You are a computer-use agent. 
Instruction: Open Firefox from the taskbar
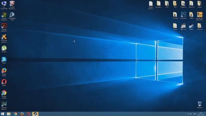(x=22, y=114)
